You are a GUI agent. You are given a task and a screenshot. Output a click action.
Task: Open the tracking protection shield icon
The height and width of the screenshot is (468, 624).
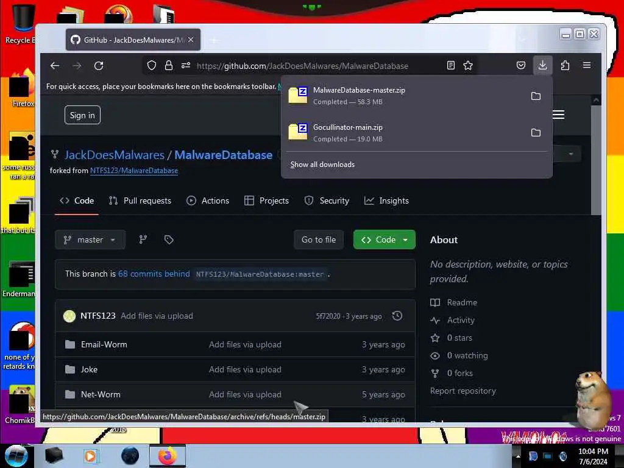coord(152,65)
